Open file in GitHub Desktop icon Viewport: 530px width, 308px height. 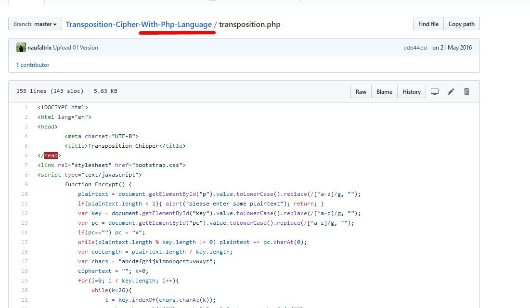click(435, 91)
